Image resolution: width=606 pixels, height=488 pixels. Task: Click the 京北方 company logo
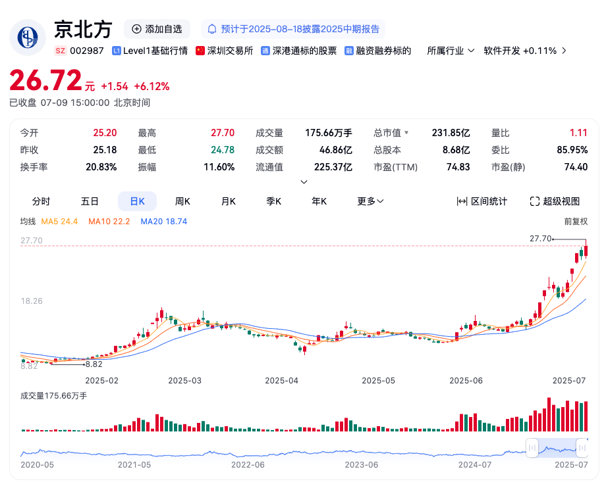click(28, 37)
